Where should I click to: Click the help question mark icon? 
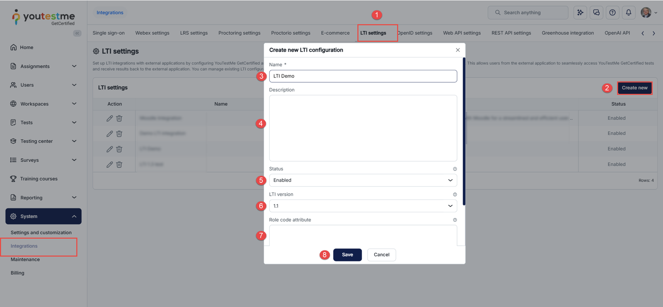coord(612,12)
